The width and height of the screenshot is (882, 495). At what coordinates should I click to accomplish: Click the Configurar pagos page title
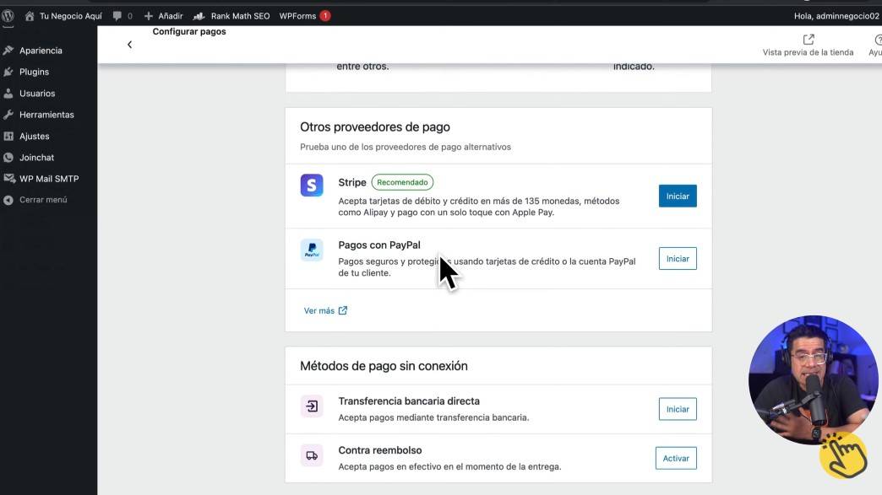point(189,31)
